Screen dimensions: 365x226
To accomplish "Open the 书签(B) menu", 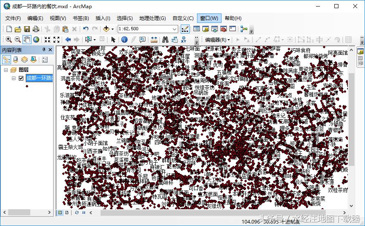I will pos(81,18).
